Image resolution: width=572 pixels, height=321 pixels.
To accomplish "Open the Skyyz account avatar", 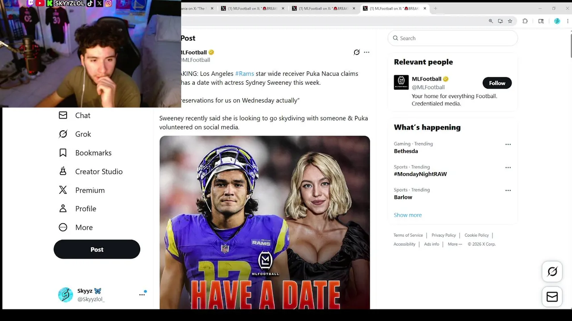I will 65,295.
